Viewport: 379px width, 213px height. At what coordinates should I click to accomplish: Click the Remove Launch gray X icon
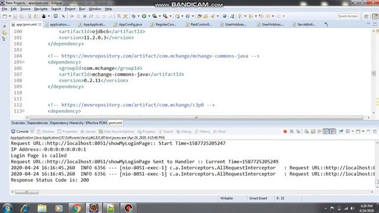click(291, 131)
